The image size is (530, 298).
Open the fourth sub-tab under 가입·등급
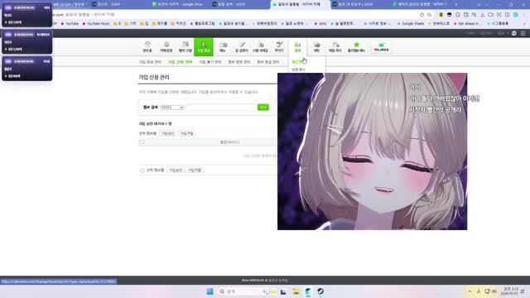click(x=239, y=62)
